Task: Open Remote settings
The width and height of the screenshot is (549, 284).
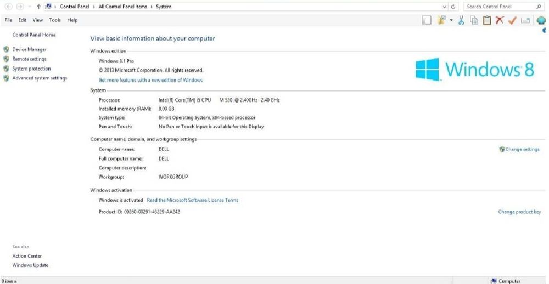Action: (x=30, y=59)
